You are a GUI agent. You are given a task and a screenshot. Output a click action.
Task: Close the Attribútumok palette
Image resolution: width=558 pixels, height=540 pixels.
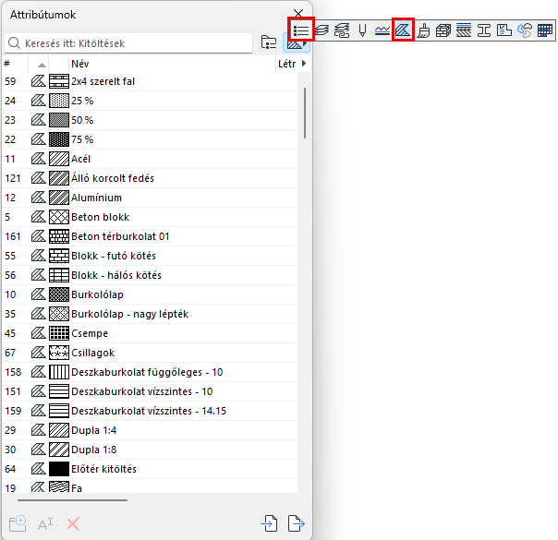tap(298, 14)
